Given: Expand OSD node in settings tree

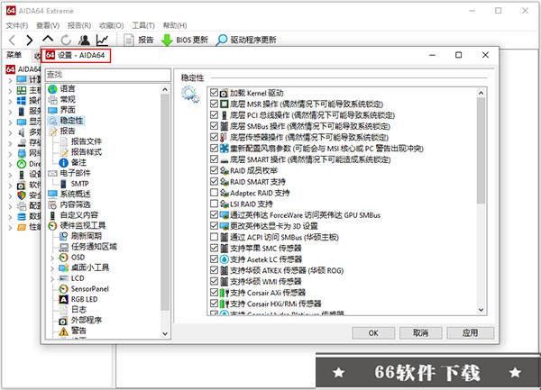Looking at the screenshot, I should point(52,258).
